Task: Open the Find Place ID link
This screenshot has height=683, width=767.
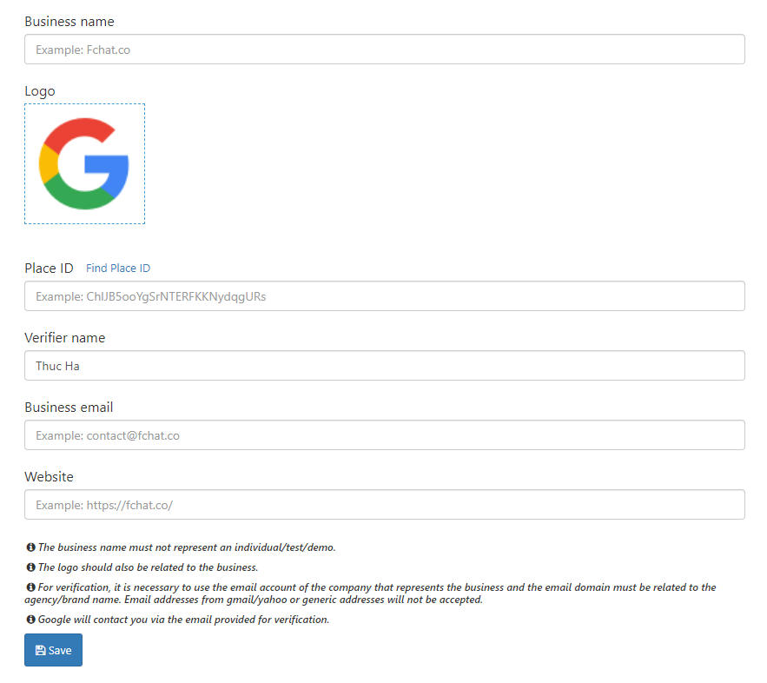Action: pos(118,269)
